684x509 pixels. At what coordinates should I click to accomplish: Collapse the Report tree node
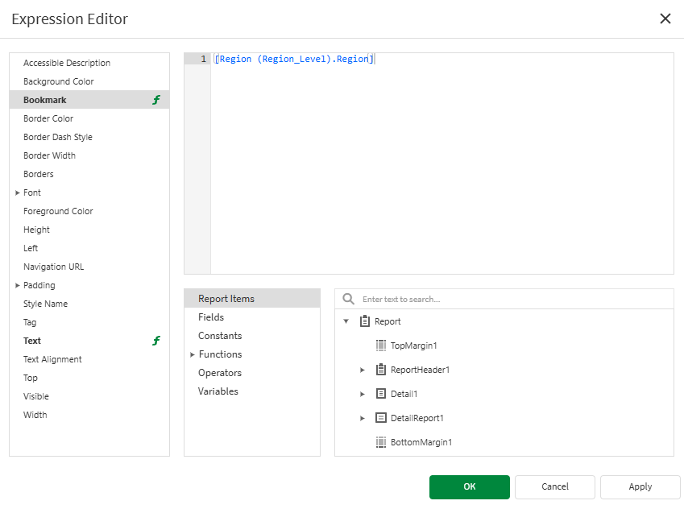pyautogui.click(x=346, y=321)
